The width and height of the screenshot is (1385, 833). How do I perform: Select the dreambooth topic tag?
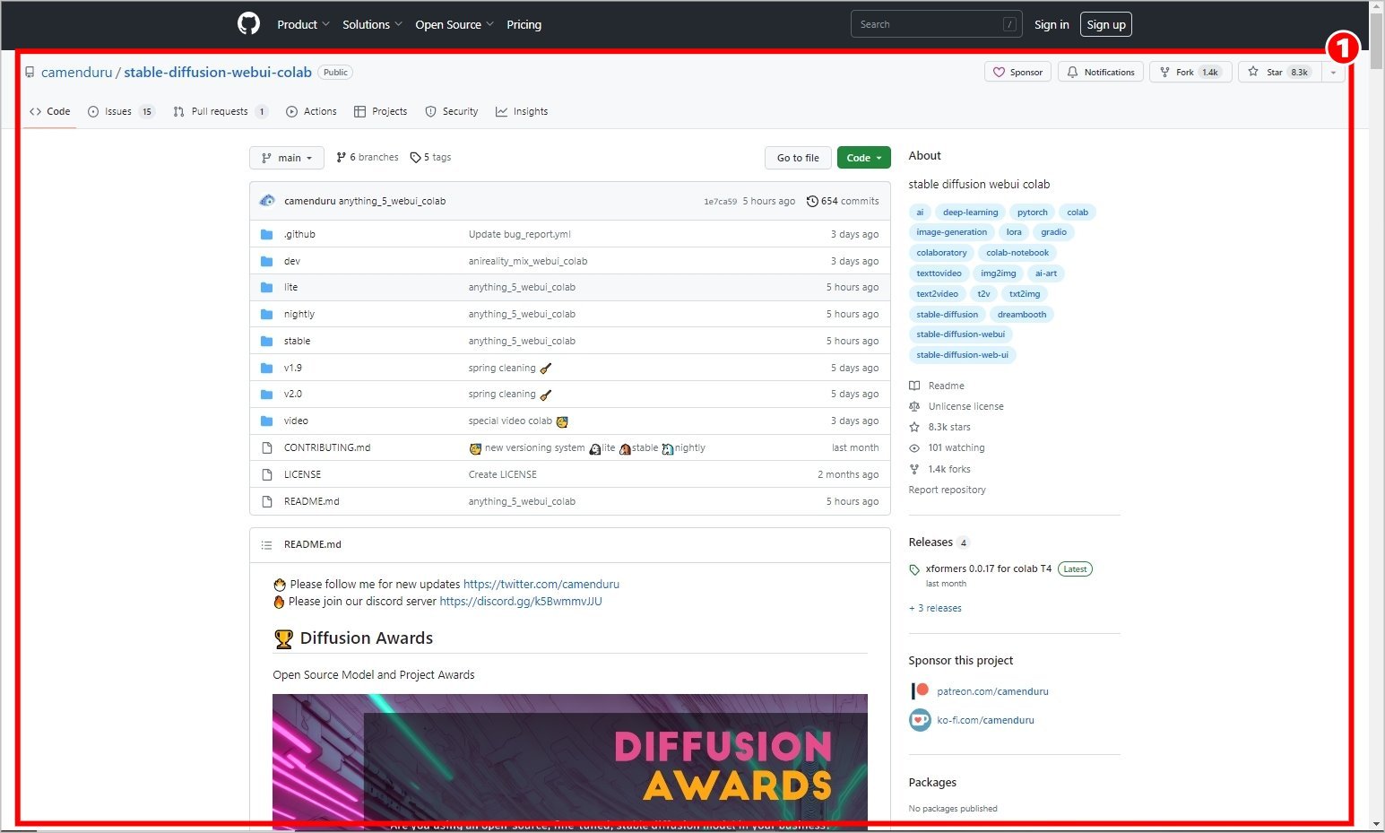pyautogui.click(x=1021, y=315)
